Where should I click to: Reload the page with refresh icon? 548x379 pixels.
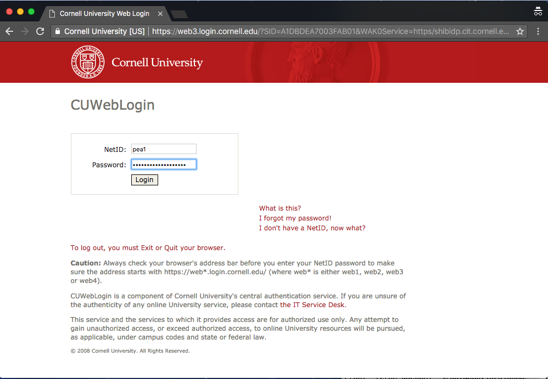[40, 31]
